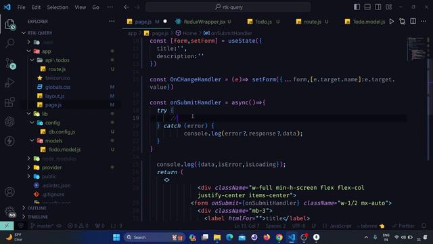
Task: Open globals.css in the file tree
Action: [x=58, y=87]
